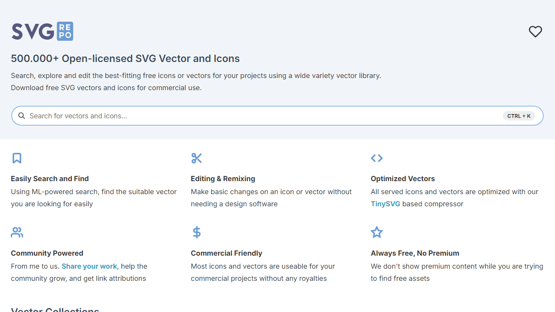Click the people icon for Community Powered
555x312 pixels.
17,233
